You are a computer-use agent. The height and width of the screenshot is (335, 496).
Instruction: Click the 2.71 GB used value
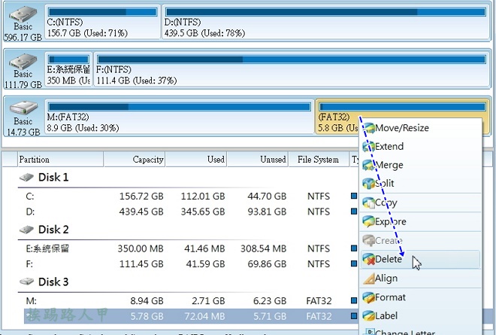[208, 301]
